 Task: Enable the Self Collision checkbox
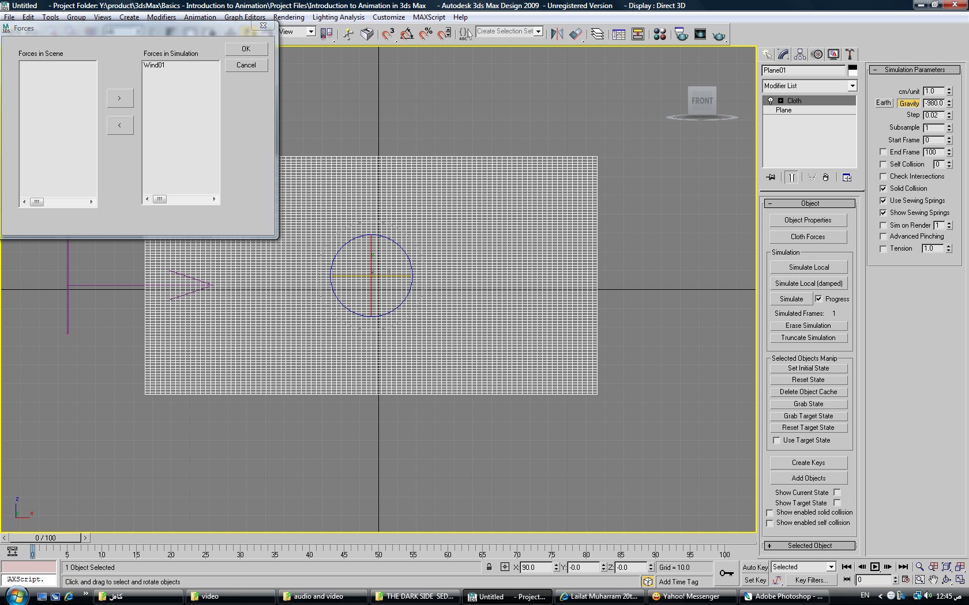(883, 164)
